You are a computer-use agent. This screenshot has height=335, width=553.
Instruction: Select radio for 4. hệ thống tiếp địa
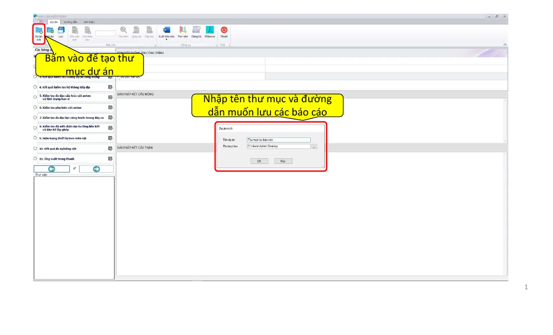(35, 87)
